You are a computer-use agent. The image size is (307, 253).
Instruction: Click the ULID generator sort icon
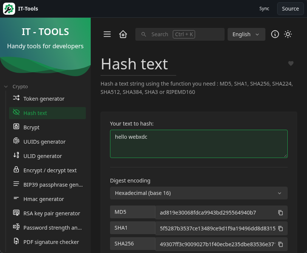tap(16, 155)
